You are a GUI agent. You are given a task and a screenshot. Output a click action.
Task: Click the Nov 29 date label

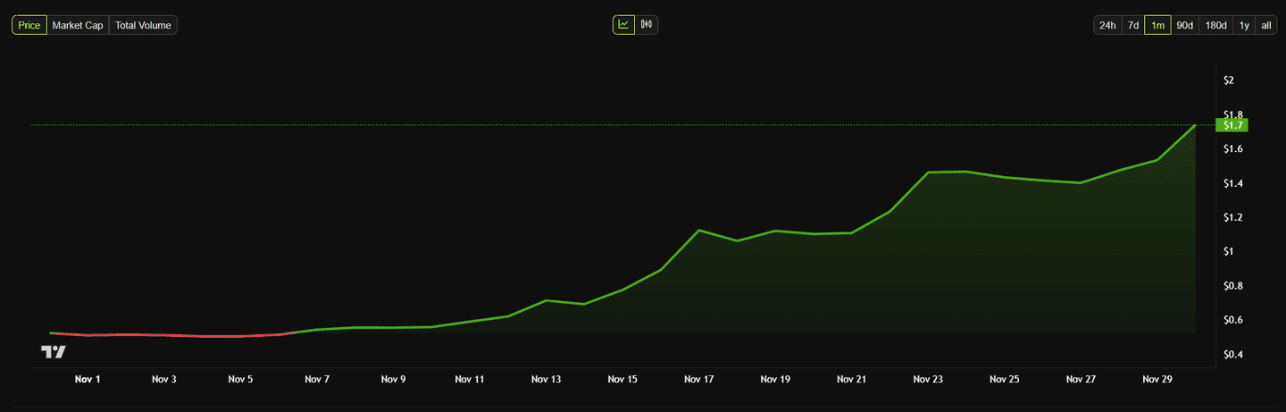1157,379
